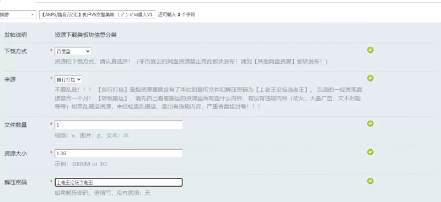Click the 来源 label
441x202 pixels.
(10, 79)
